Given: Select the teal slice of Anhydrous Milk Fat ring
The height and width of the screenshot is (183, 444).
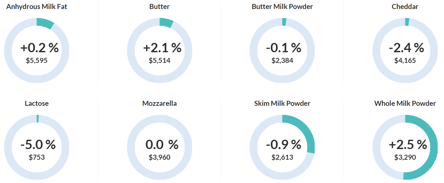Looking at the screenshot, I should (45, 23).
